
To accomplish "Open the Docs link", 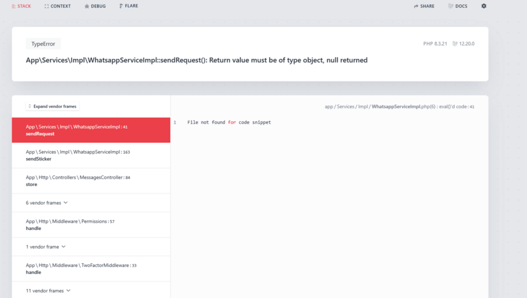I will [x=461, y=6].
